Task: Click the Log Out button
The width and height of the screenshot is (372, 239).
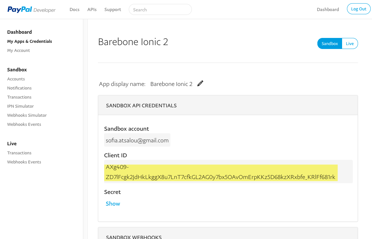Action: tap(358, 9)
